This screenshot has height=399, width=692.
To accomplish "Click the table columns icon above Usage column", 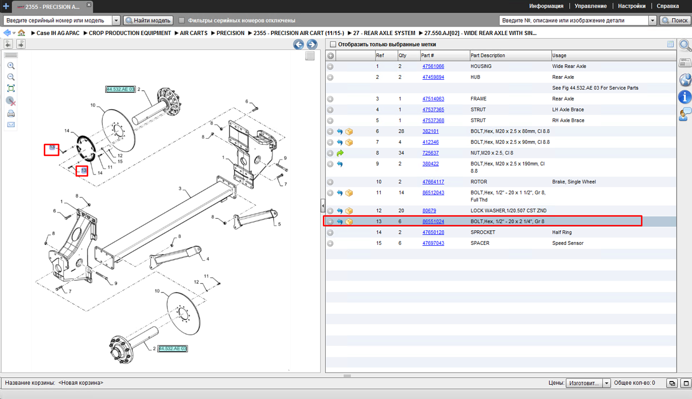I will point(670,44).
